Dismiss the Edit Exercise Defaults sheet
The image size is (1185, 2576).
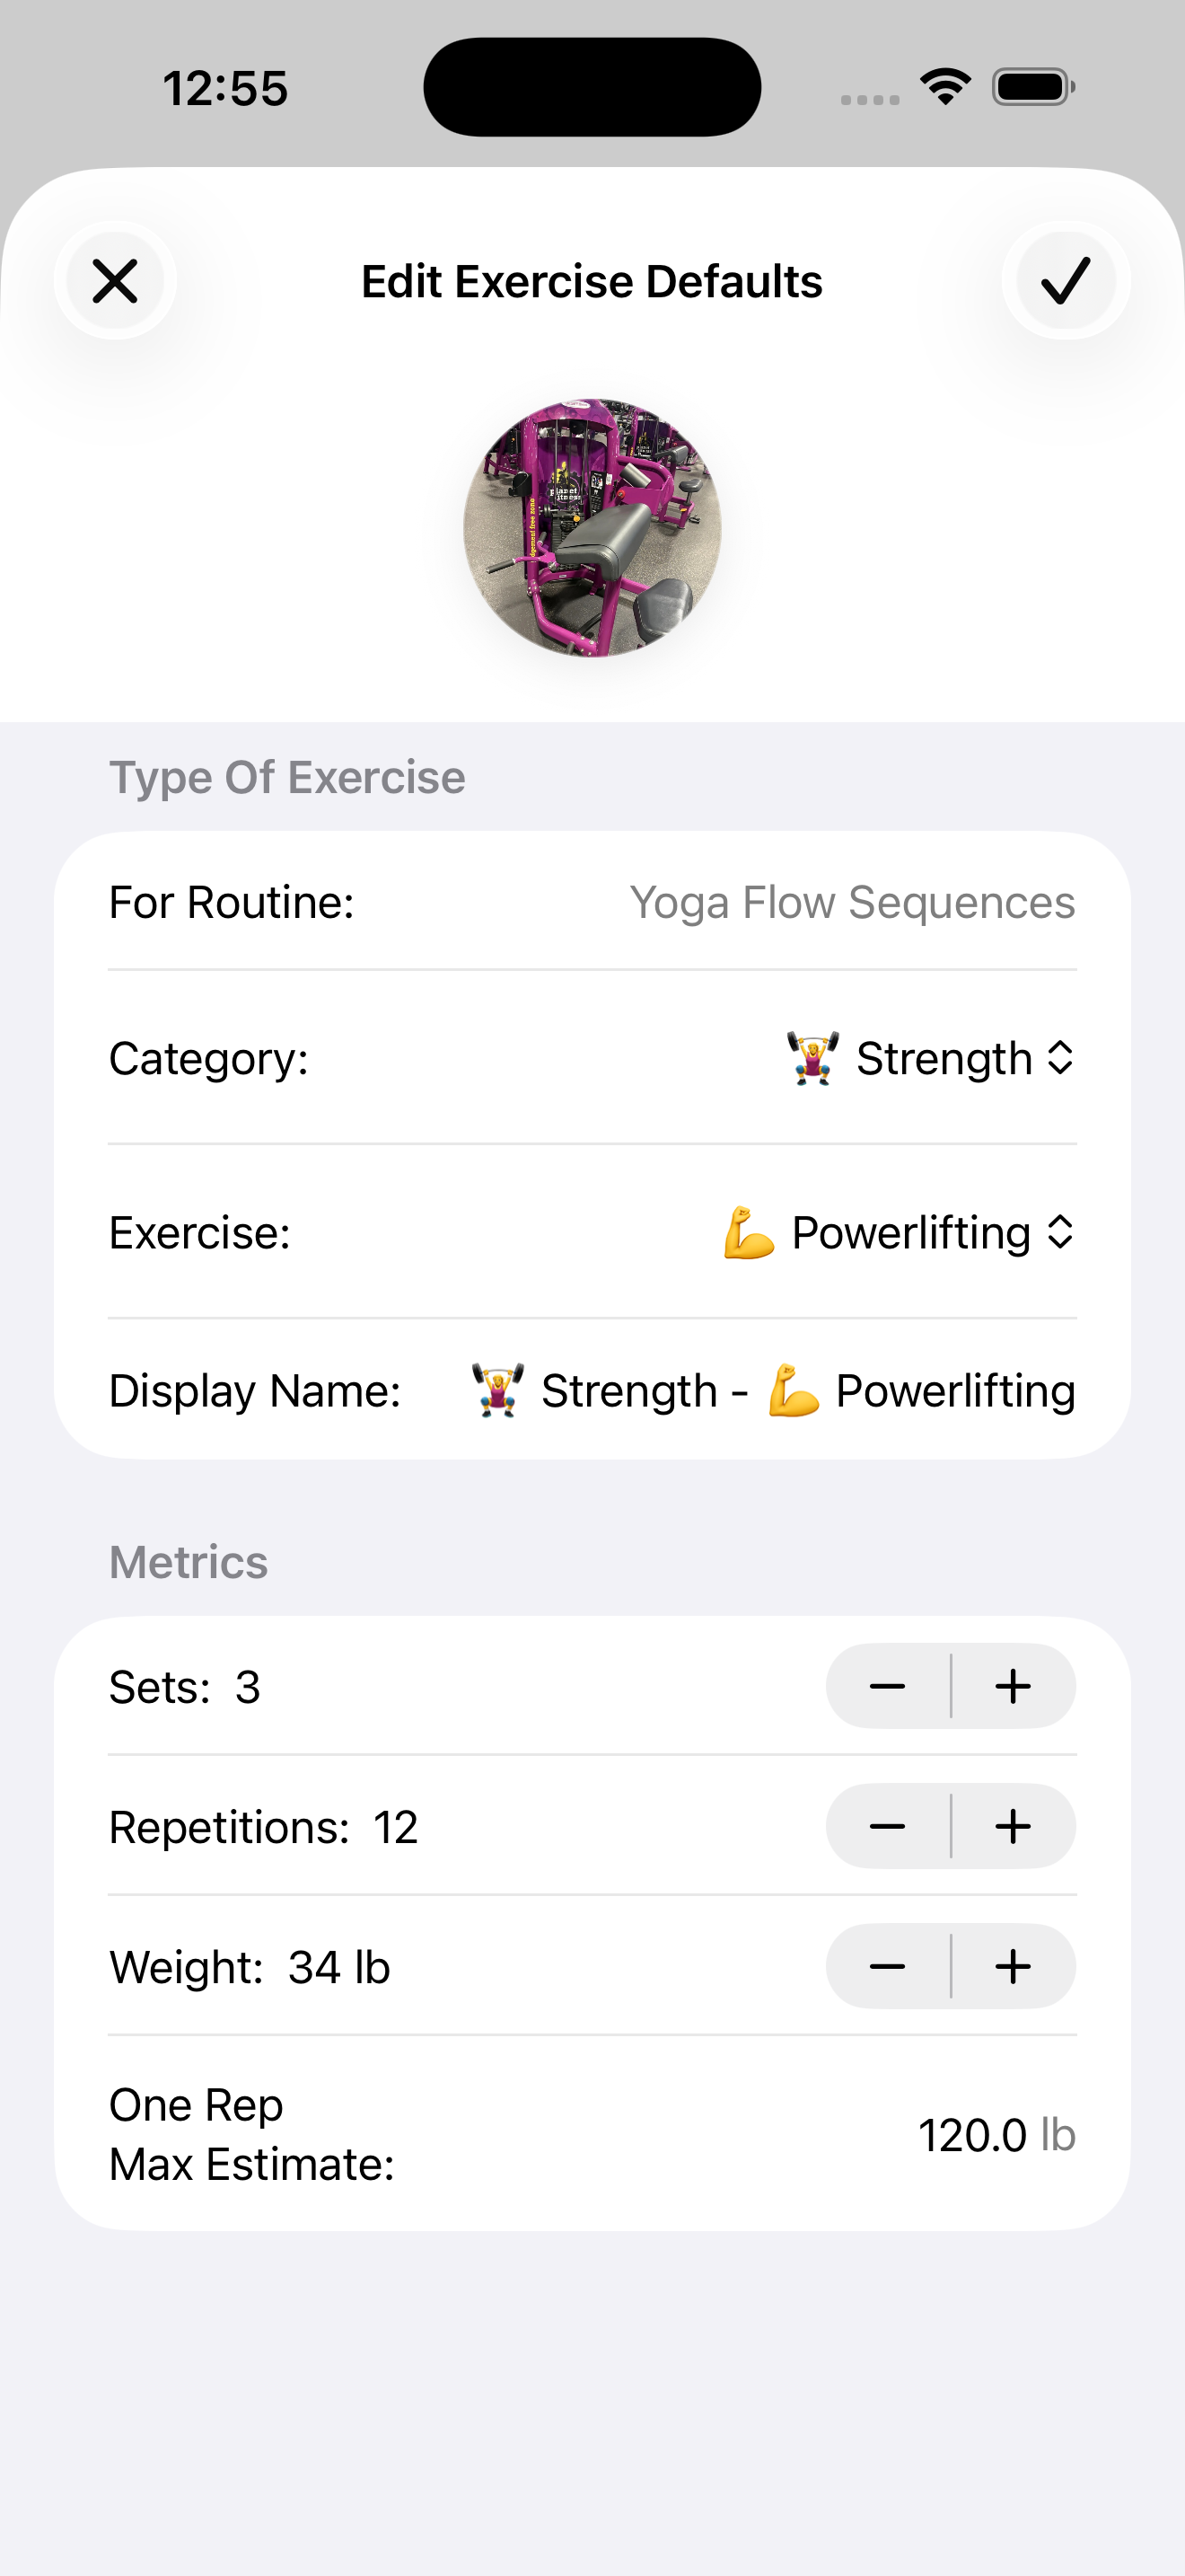click(x=115, y=281)
